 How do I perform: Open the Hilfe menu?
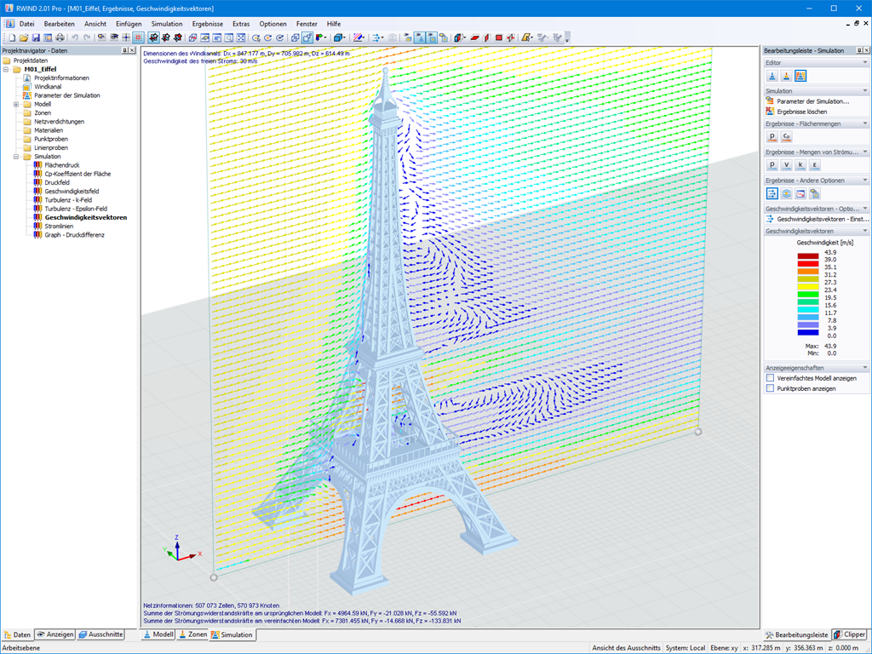coord(334,24)
